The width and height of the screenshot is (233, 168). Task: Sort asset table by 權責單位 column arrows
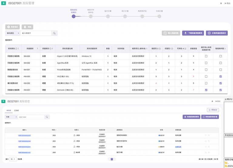click(x=147, y=49)
